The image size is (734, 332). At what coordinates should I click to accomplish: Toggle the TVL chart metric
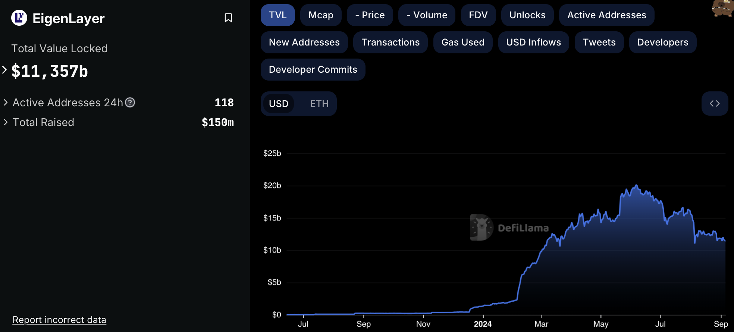(278, 15)
